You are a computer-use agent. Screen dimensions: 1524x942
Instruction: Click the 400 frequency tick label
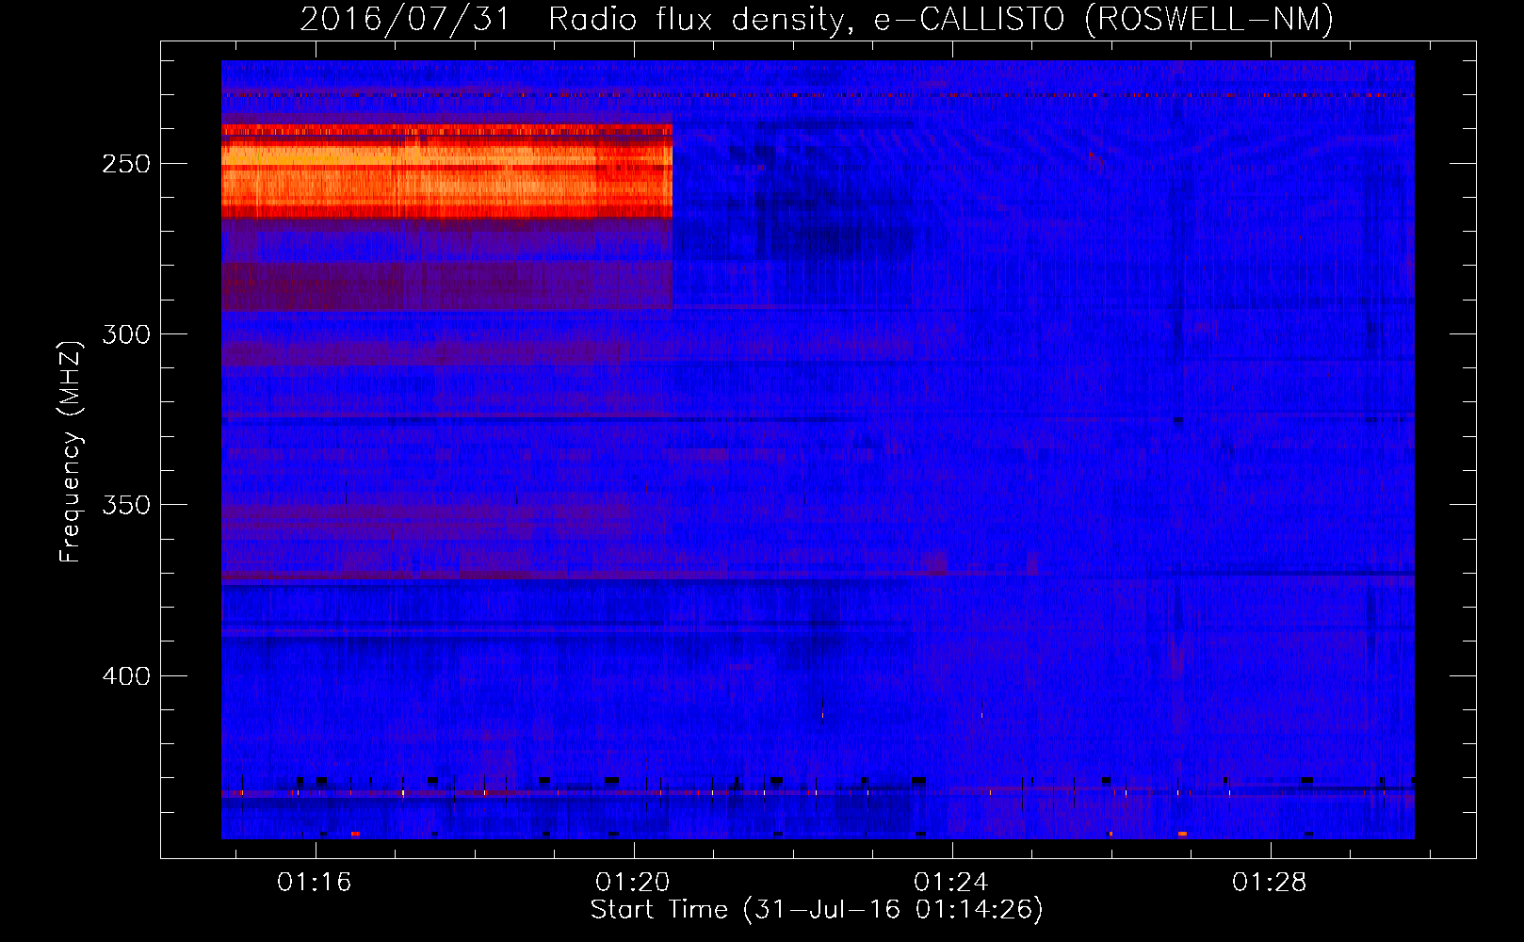click(126, 676)
